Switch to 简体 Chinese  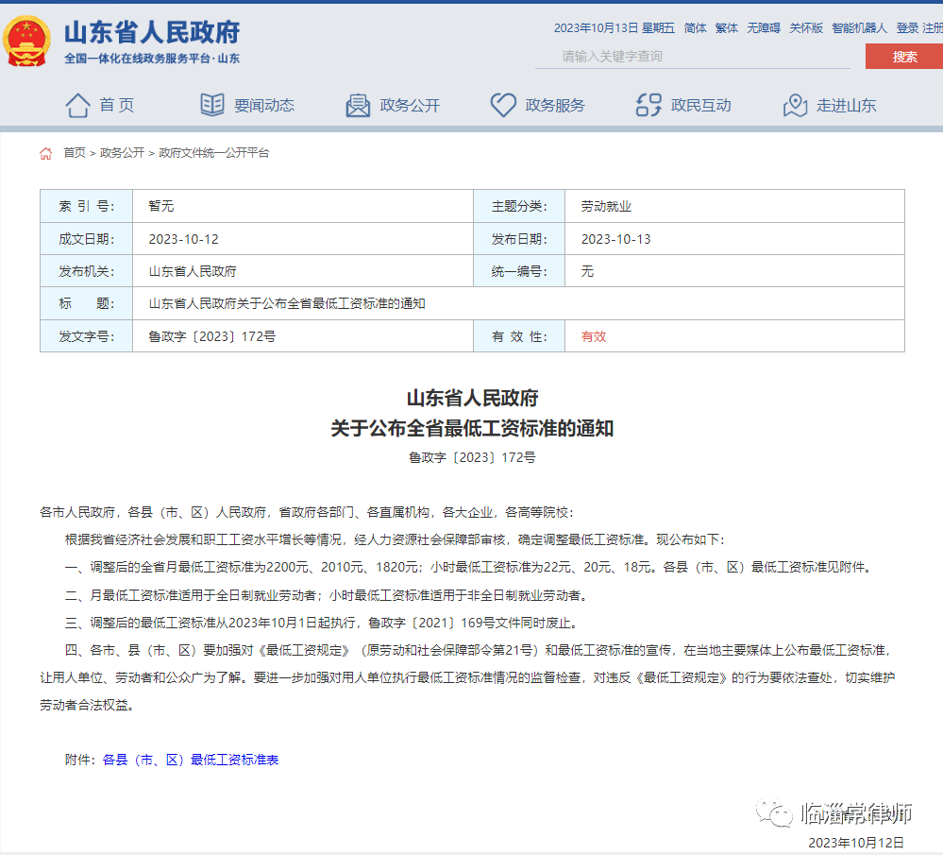(696, 27)
